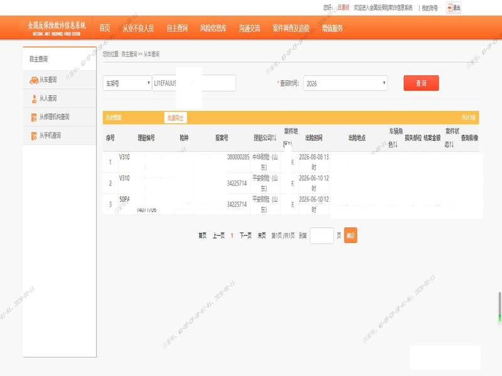The width and height of the screenshot is (502, 376).
Task: Click the red 查询 search button
Action: point(421,83)
